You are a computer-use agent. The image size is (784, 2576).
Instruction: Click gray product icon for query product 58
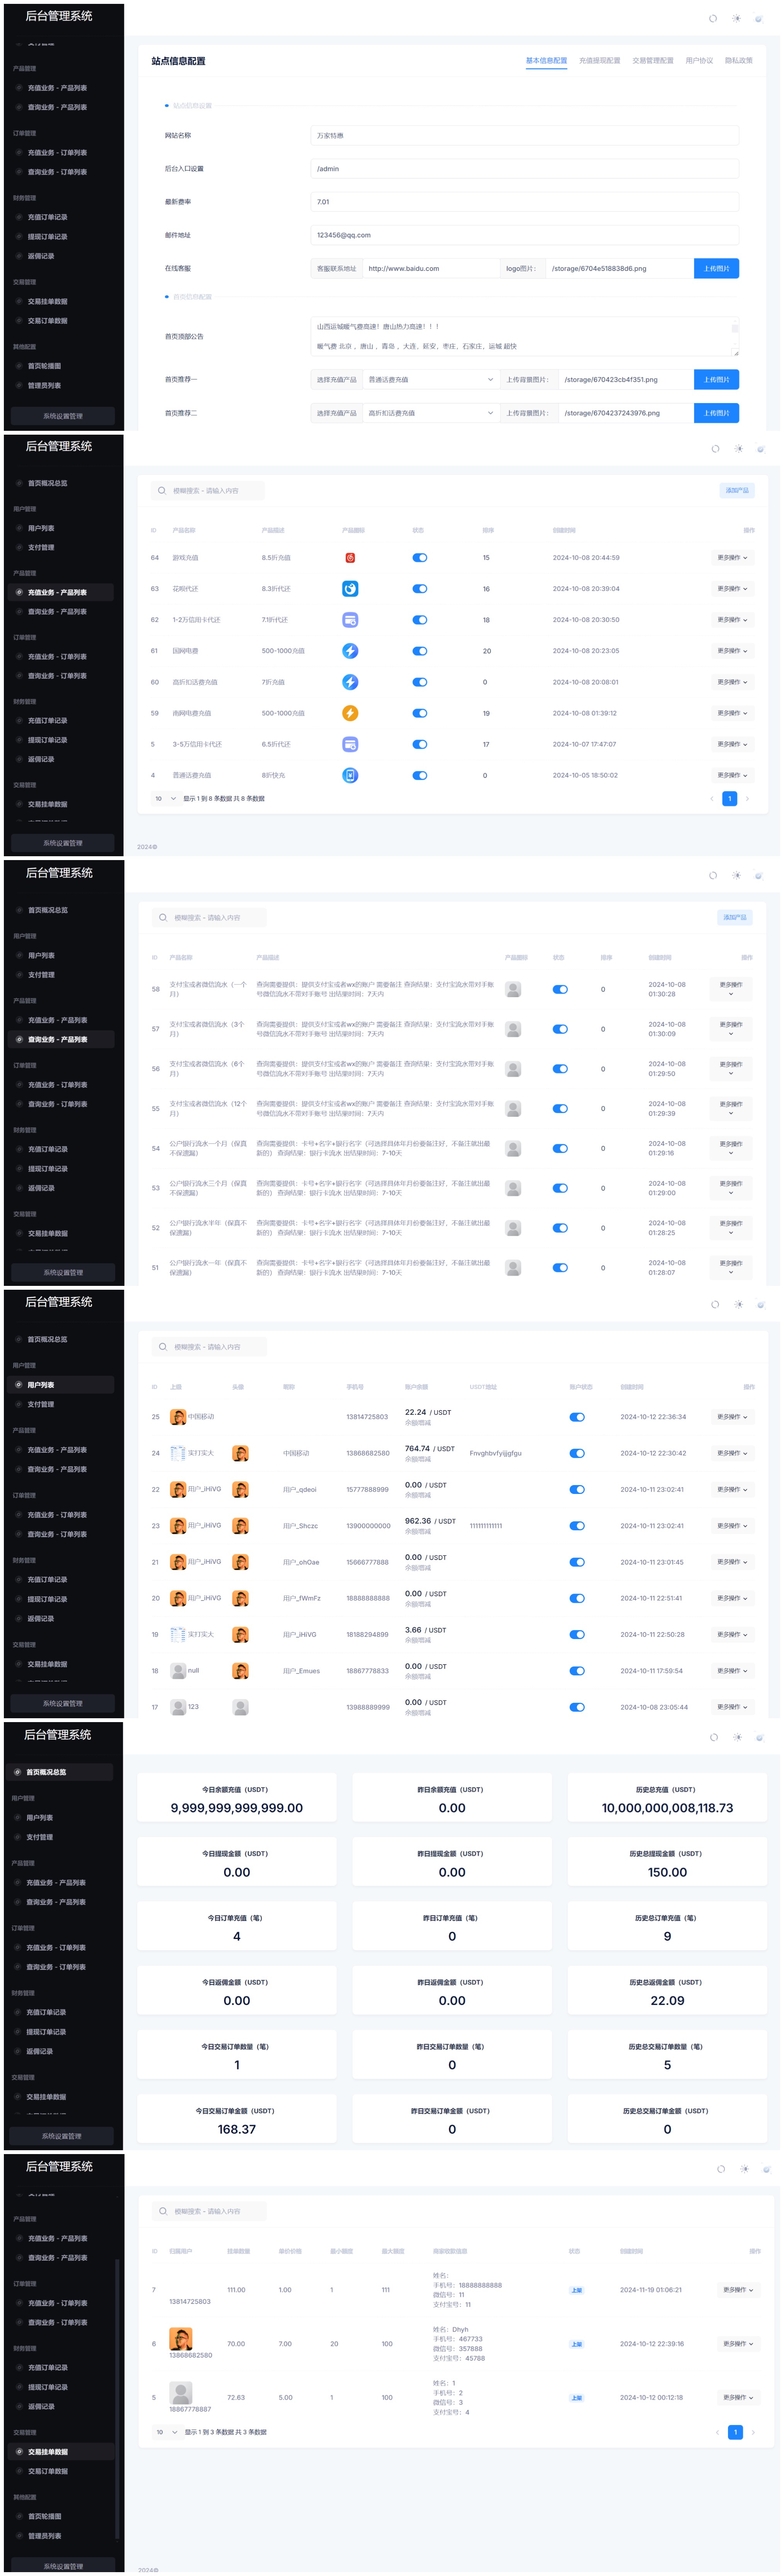pyautogui.click(x=513, y=989)
